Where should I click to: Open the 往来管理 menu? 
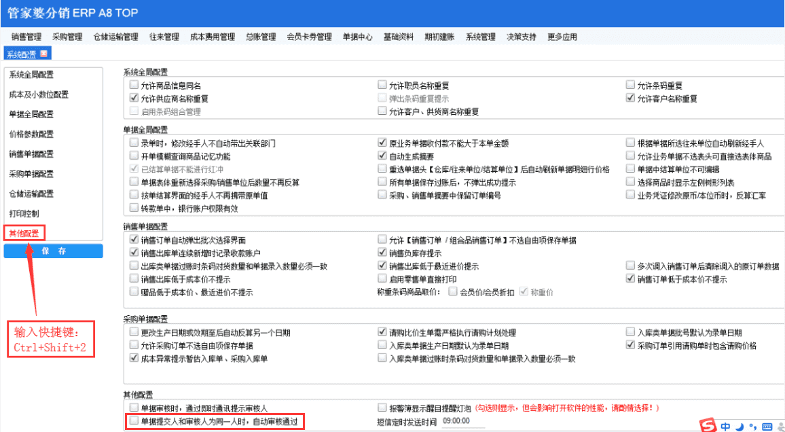(164, 37)
